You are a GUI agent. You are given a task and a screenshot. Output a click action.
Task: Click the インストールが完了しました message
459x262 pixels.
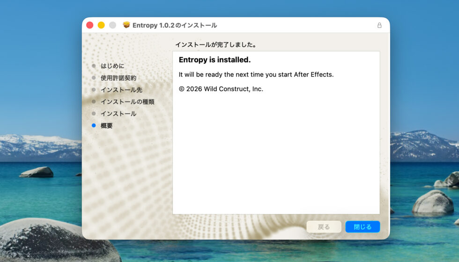(x=216, y=45)
